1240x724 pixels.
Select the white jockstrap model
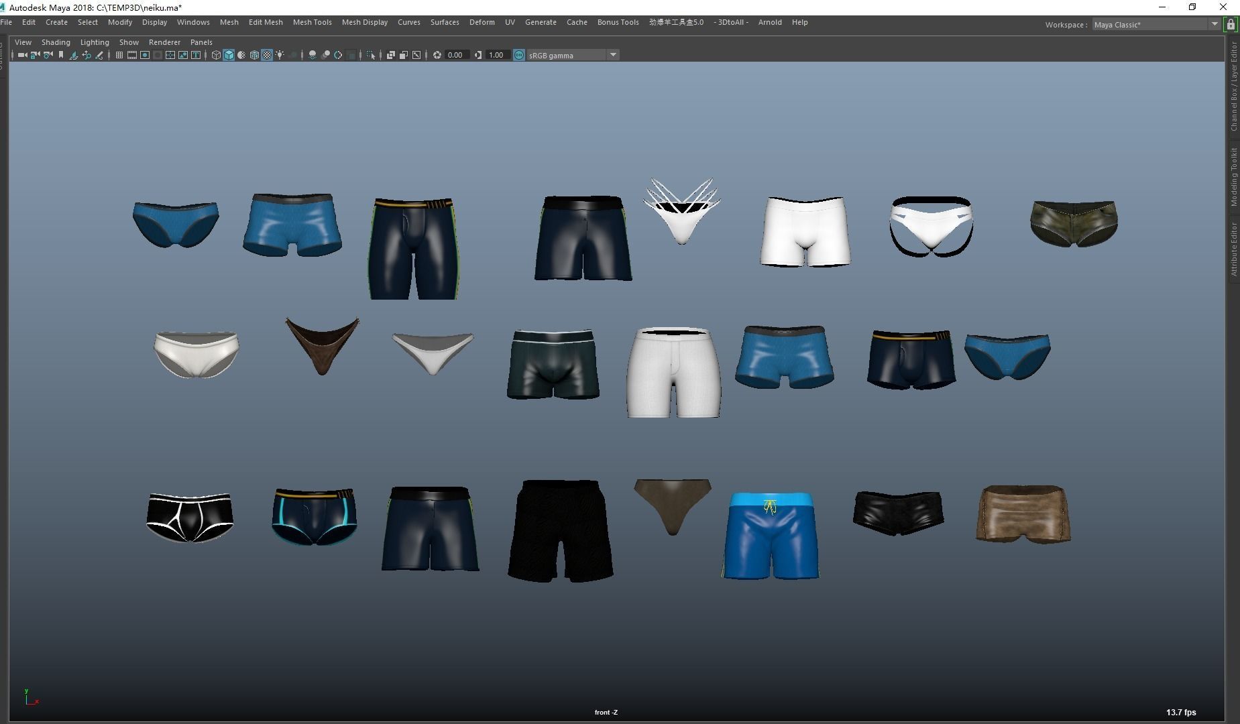click(x=932, y=227)
